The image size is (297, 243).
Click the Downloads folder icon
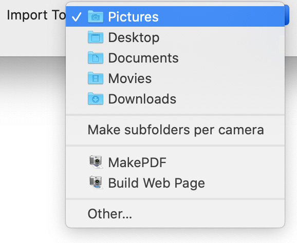tap(96, 98)
